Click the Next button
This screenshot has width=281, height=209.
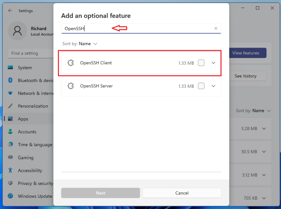click(100, 193)
